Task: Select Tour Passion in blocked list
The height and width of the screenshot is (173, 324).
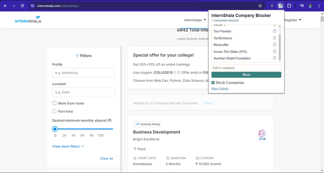Action: click(222, 31)
